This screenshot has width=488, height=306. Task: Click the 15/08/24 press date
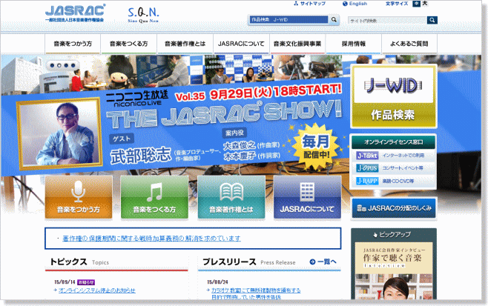coord(217,282)
